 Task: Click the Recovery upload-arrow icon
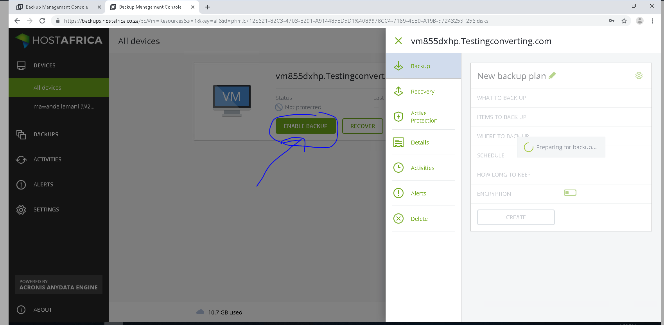pyautogui.click(x=398, y=91)
